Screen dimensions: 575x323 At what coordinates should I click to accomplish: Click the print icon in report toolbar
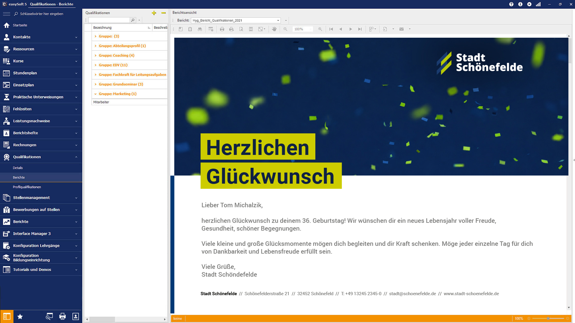[x=222, y=29]
